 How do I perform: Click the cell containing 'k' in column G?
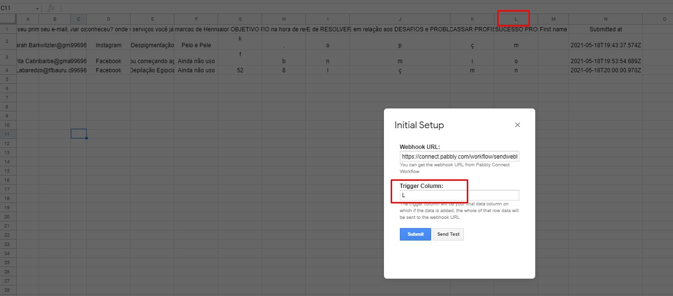[x=240, y=41]
